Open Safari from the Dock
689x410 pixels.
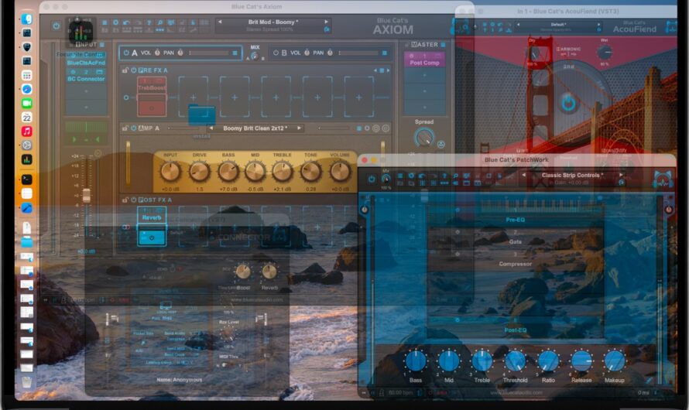27,89
